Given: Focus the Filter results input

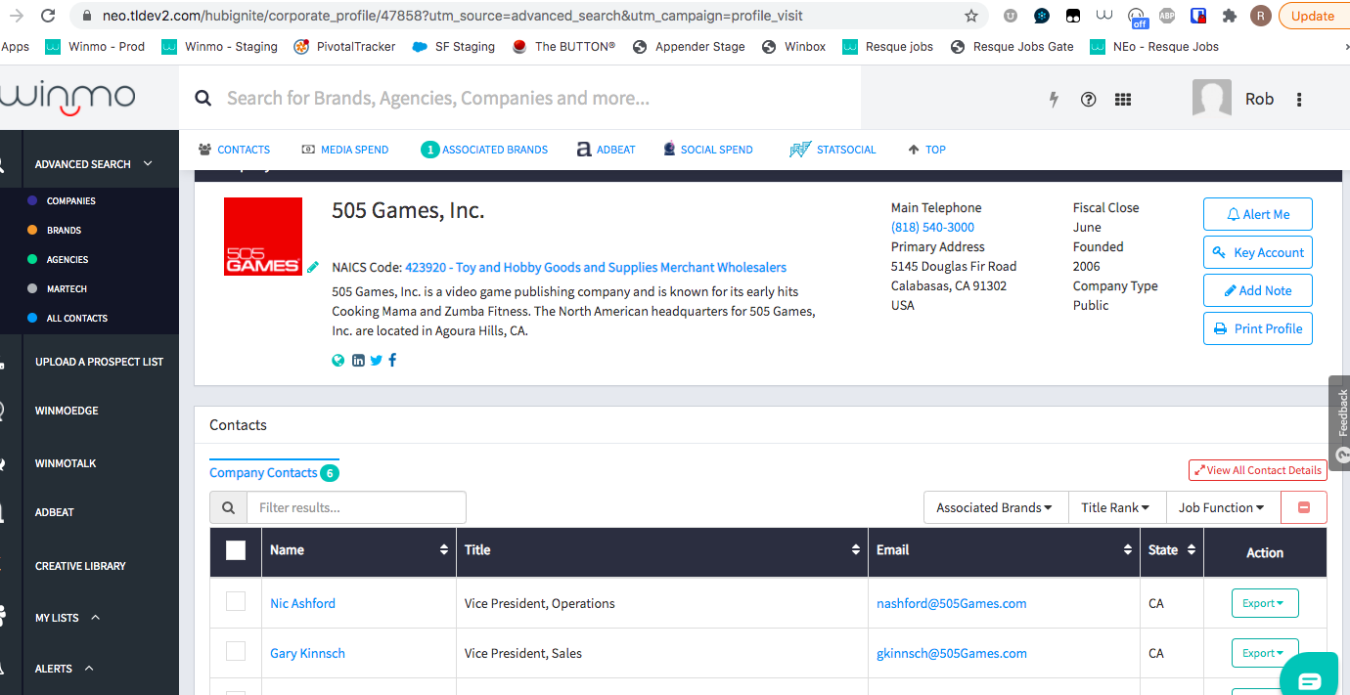Looking at the screenshot, I should (x=356, y=507).
